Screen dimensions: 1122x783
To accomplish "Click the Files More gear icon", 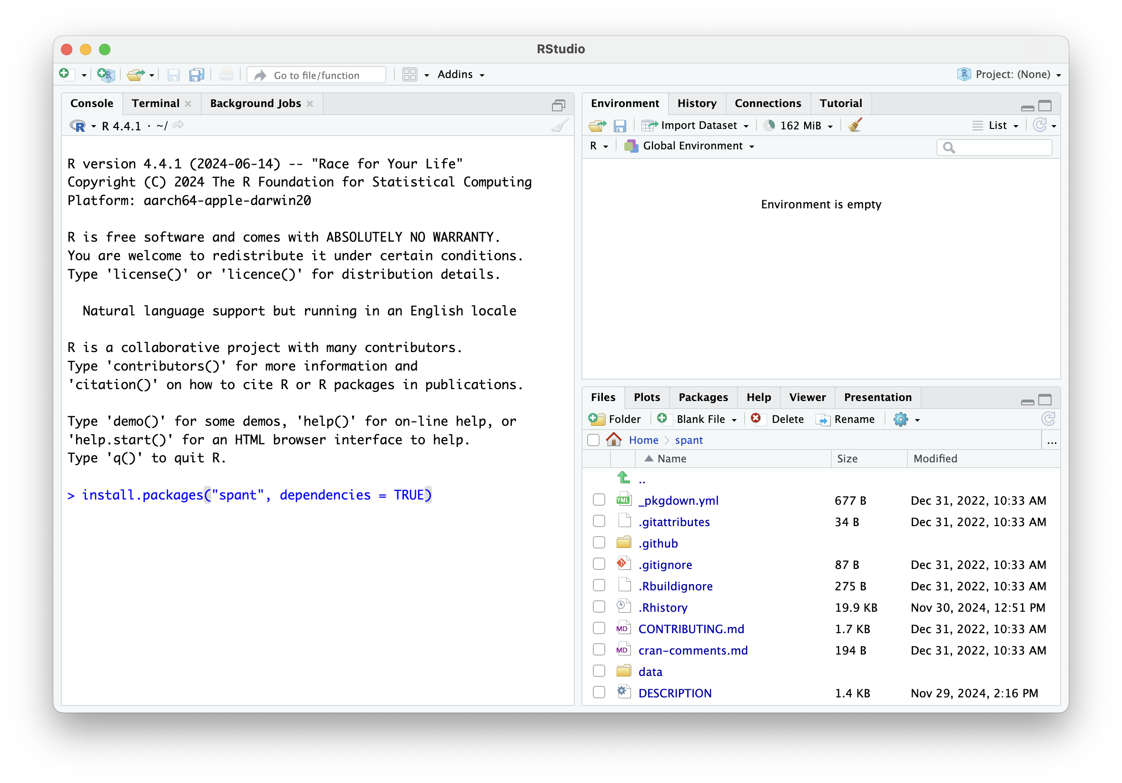I will point(901,419).
